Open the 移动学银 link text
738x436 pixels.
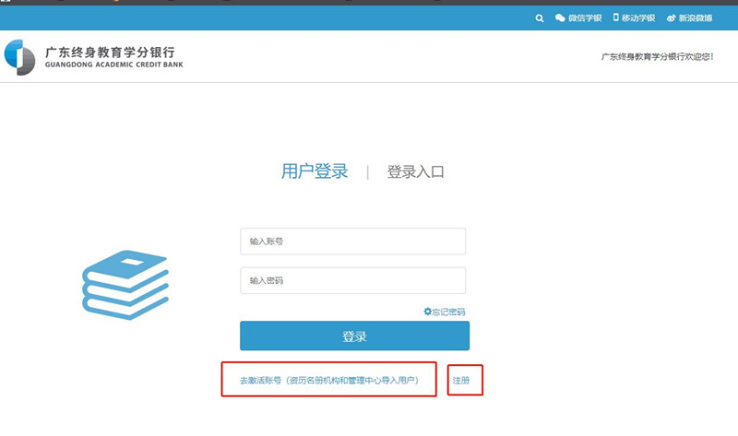pos(638,18)
